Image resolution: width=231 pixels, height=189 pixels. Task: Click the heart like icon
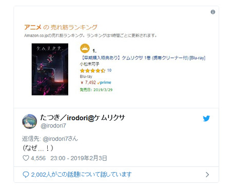[x=26, y=158]
